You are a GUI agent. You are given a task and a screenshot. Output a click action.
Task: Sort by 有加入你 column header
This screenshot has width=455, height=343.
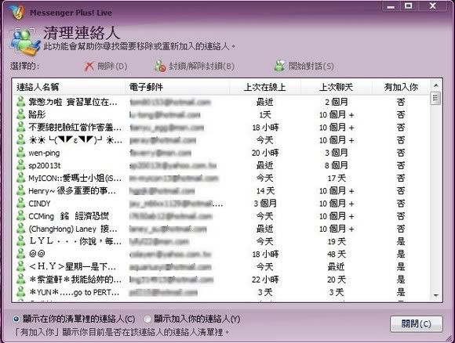[401, 87]
